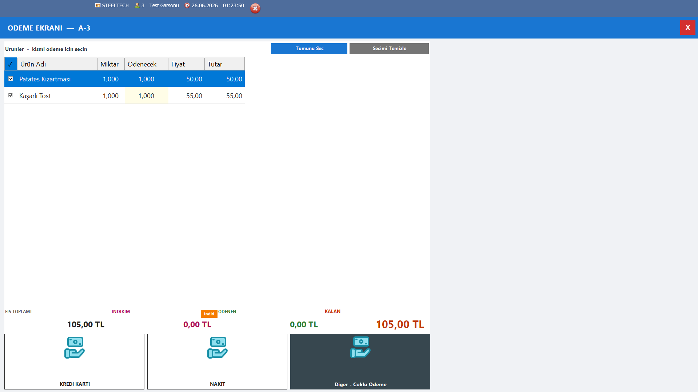Select the Patates Kızartması product row

tap(124, 79)
